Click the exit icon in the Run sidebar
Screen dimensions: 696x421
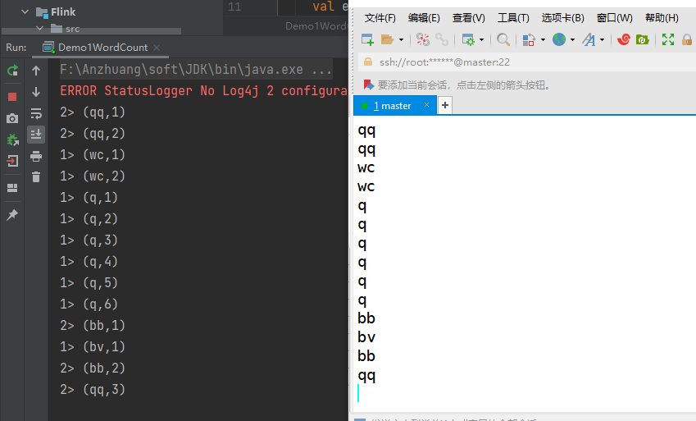point(12,161)
